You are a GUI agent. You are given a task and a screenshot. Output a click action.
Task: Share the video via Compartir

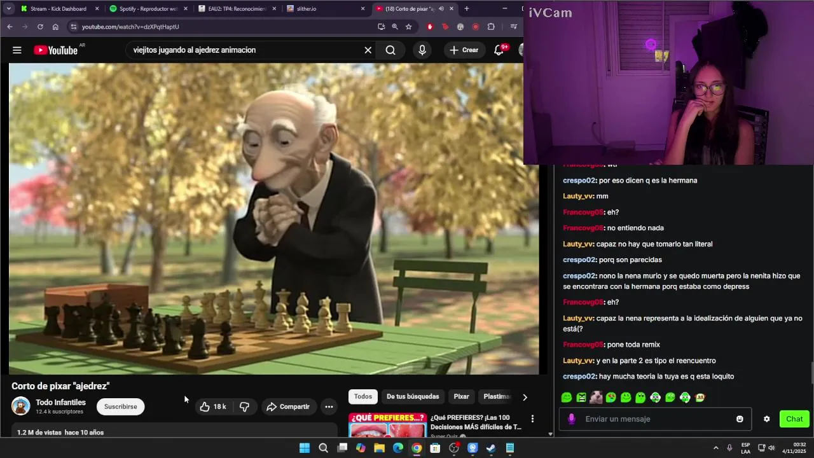pos(288,406)
